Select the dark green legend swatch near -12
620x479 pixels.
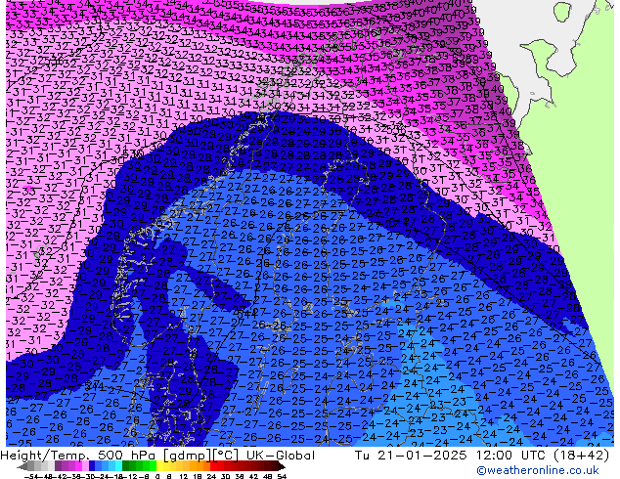126,466
